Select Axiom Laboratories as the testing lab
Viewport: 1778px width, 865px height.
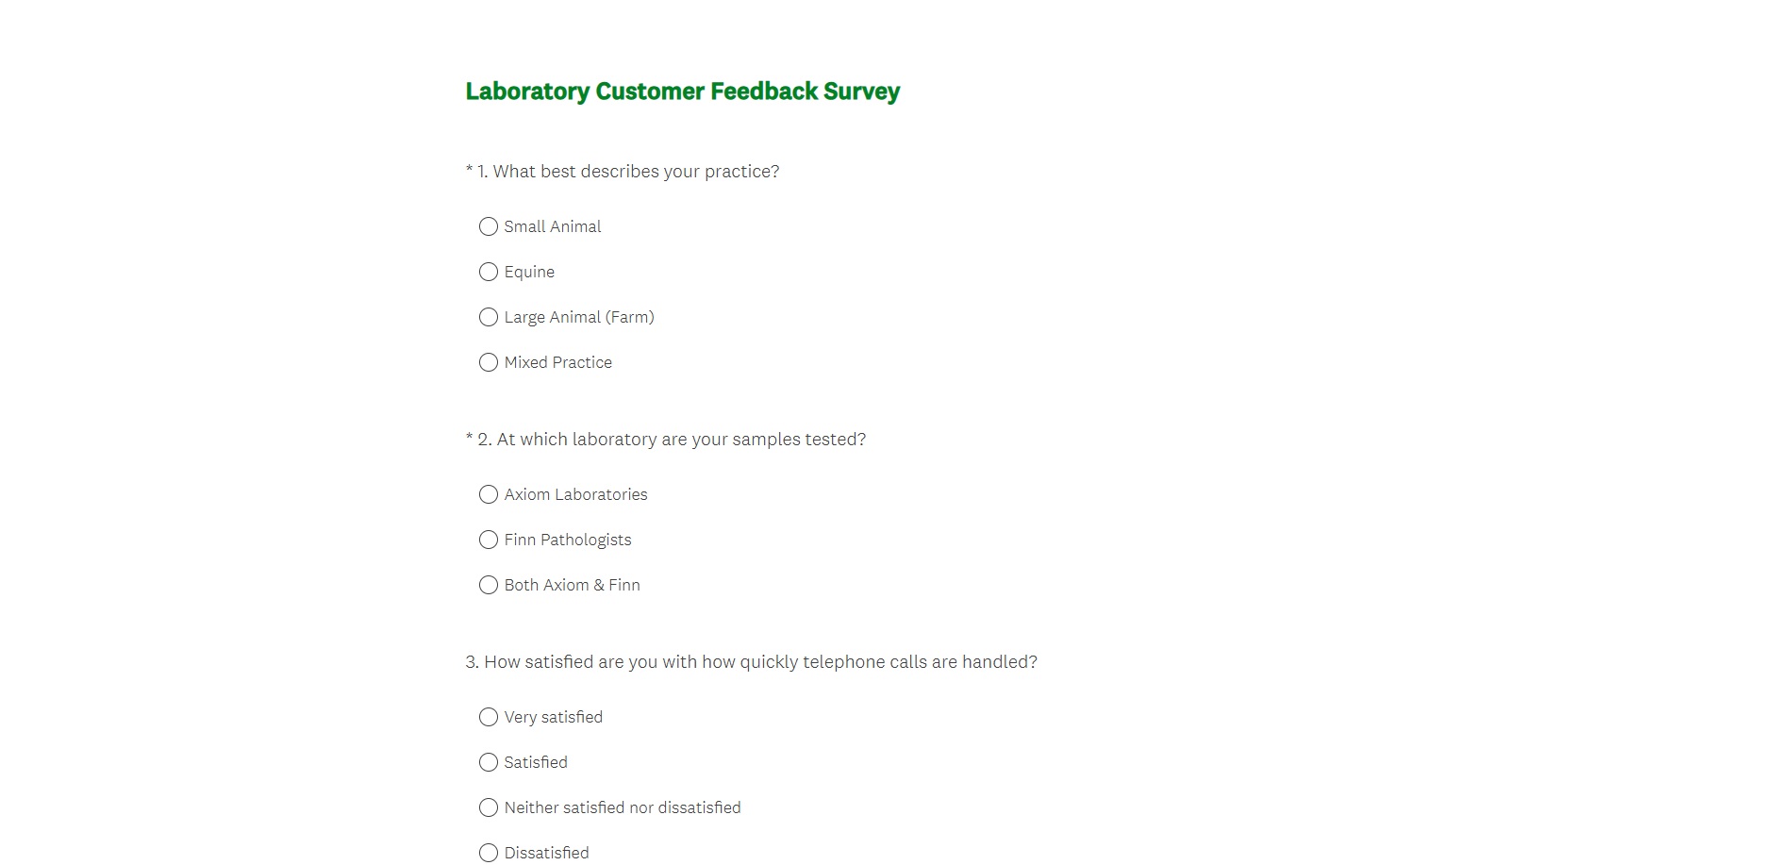[489, 494]
